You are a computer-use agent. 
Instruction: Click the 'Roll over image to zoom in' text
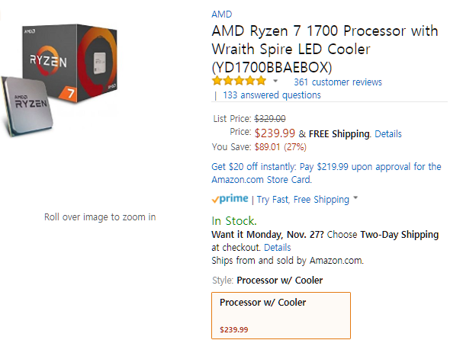pos(100,217)
